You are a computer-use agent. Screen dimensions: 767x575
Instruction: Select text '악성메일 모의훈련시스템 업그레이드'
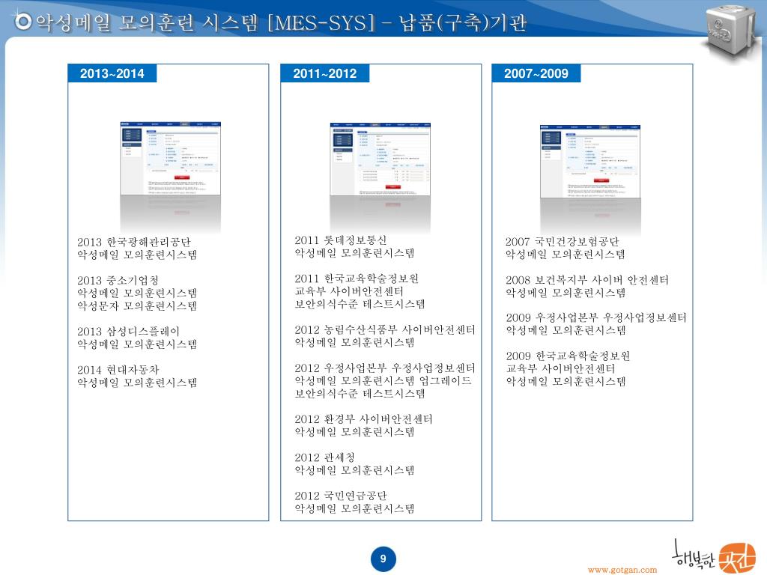(x=383, y=380)
